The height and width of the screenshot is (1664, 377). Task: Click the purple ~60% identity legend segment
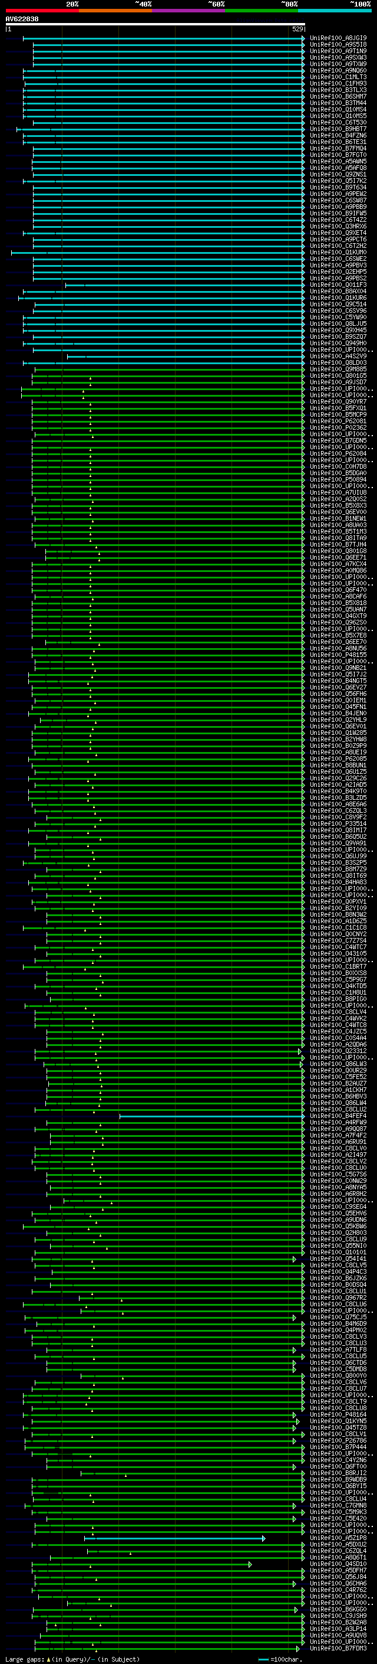pyautogui.click(x=188, y=11)
